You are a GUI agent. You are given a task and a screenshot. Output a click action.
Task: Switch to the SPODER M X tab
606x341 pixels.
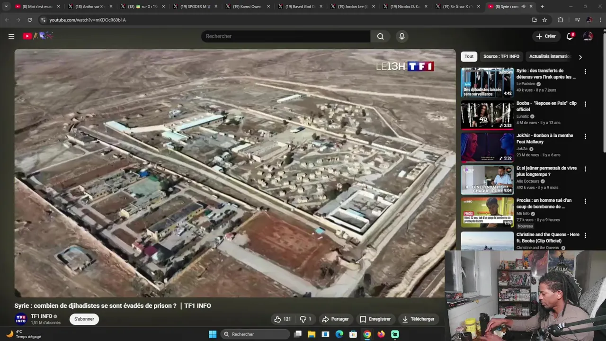pyautogui.click(x=194, y=7)
